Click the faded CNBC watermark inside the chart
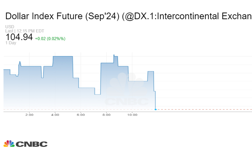 point(127,92)
